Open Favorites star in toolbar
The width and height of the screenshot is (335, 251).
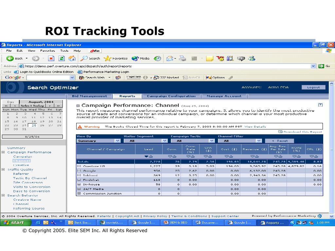(107, 58)
